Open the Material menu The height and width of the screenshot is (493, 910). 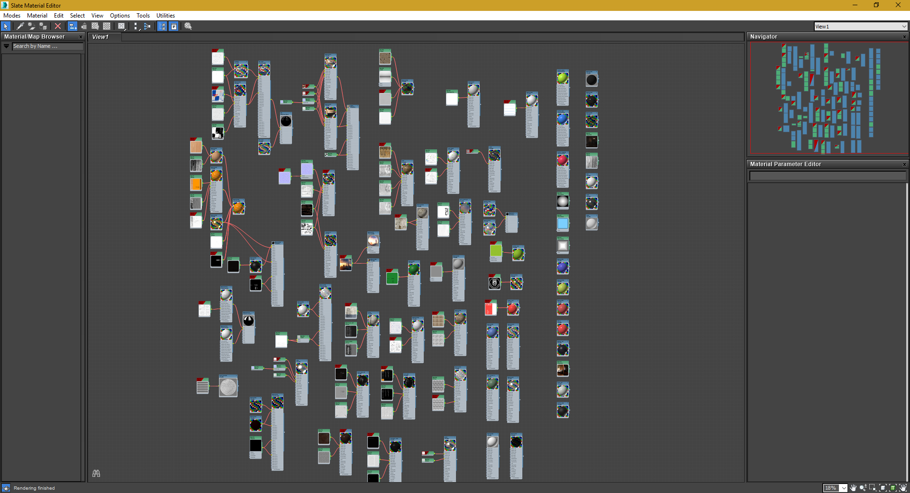[x=37, y=16]
